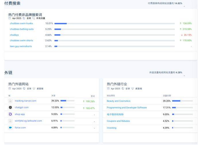Click calendar icon in referral industries card
The height and width of the screenshot is (145, 199).
(108, 89)
